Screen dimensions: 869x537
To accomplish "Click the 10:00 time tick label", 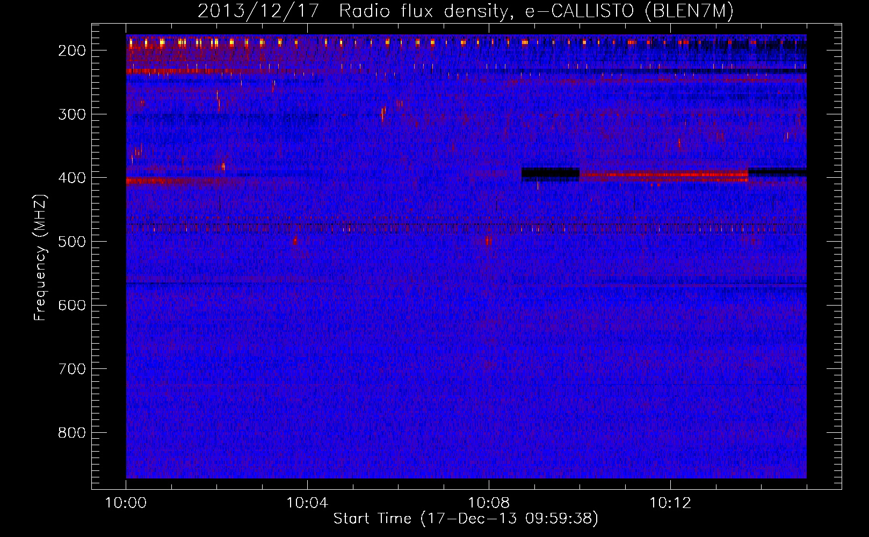I will coord(126,503).
